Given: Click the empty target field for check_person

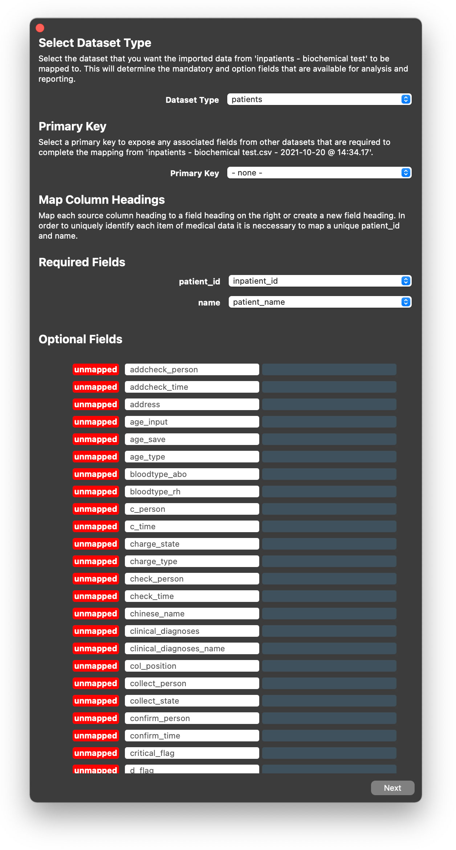Looking at the screenshot, I should click(329, 579).
